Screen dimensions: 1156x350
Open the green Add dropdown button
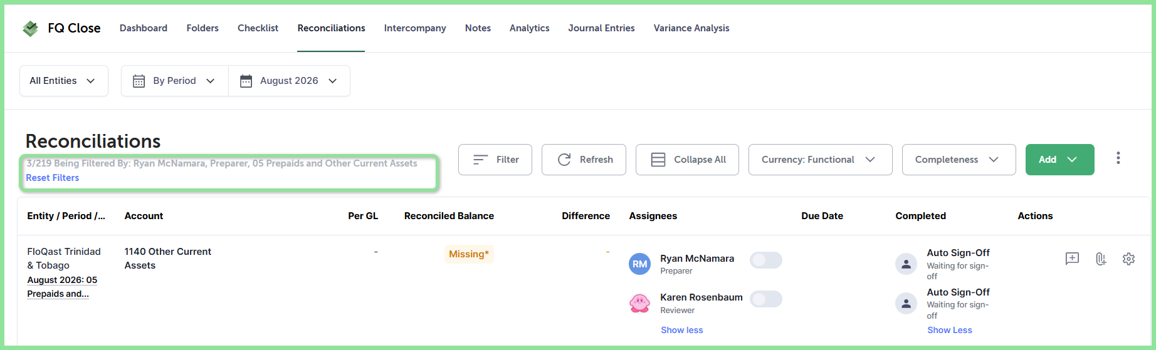point(1059,160)
